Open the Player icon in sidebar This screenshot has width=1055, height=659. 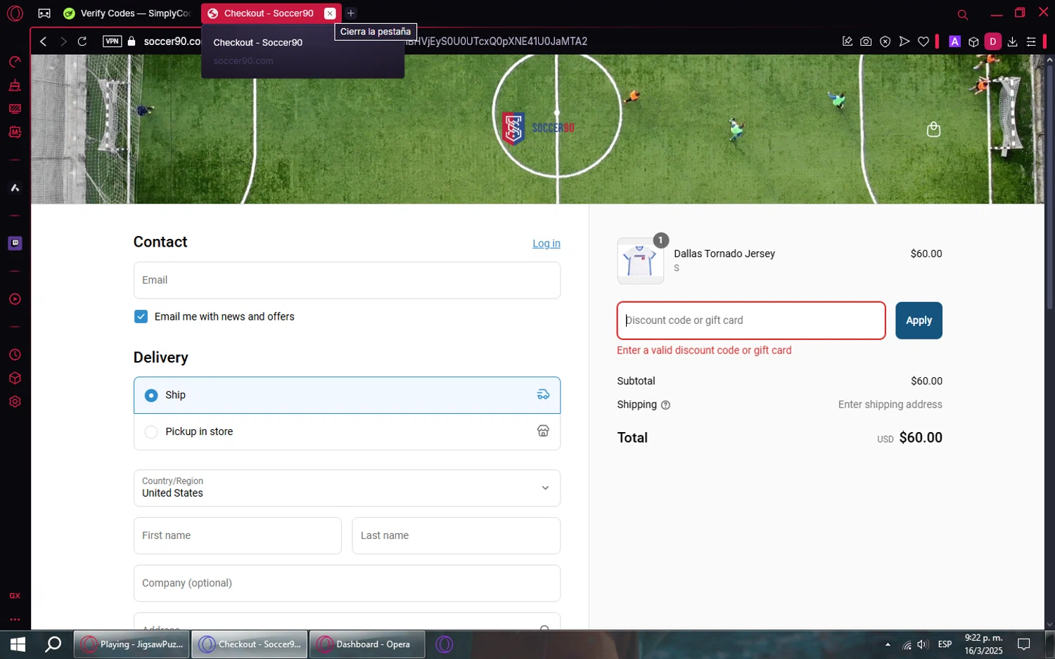click(x=15, y=299)
